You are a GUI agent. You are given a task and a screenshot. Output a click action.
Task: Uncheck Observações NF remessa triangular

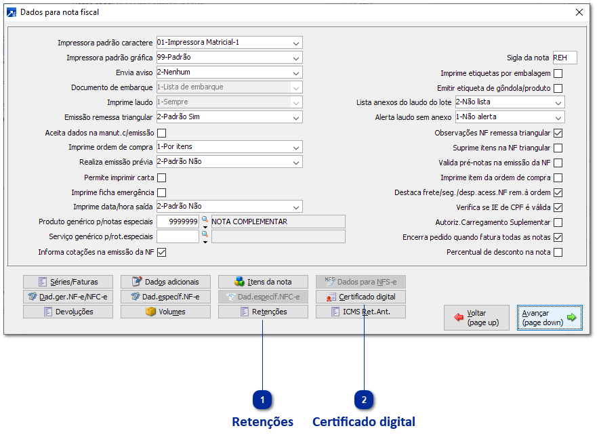[558, 133]
